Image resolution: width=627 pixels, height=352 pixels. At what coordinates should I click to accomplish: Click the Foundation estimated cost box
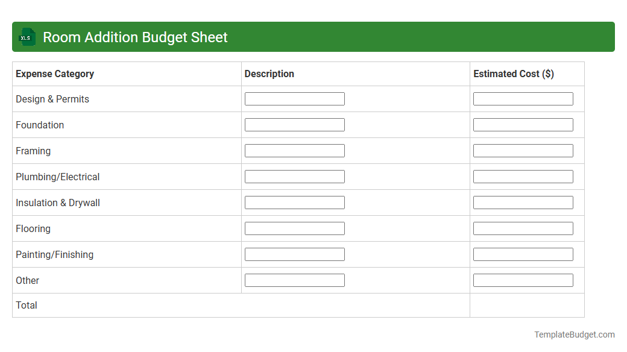tap(523, 124)
